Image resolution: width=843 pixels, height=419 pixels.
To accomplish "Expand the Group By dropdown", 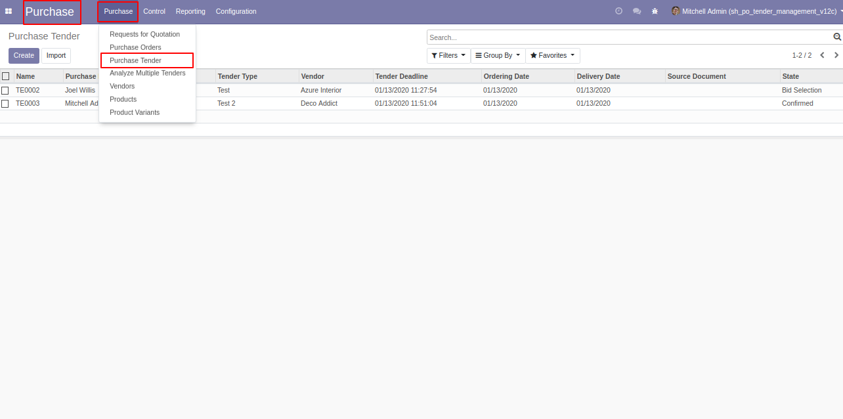I will [498, 55].
